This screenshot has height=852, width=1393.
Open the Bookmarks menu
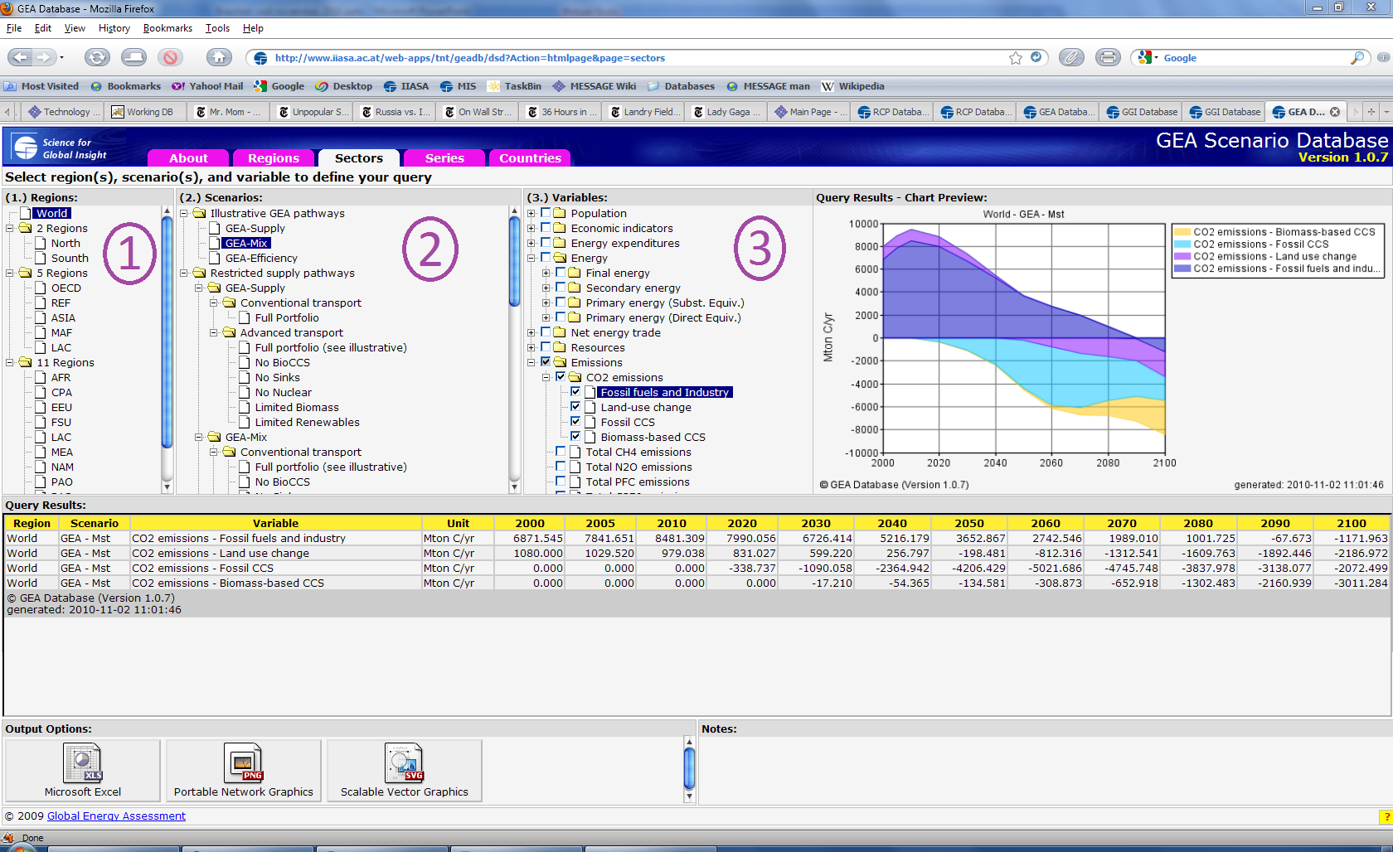pos(167,28)
